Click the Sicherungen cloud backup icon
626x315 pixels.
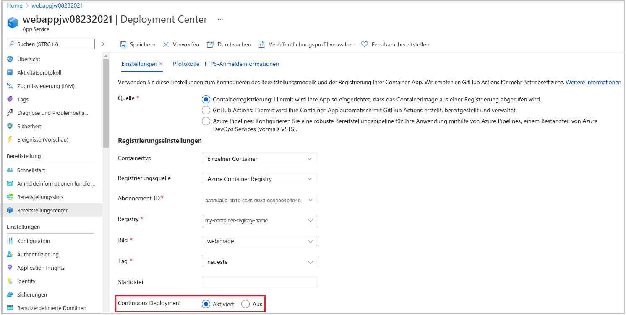[x=10, y=294]
